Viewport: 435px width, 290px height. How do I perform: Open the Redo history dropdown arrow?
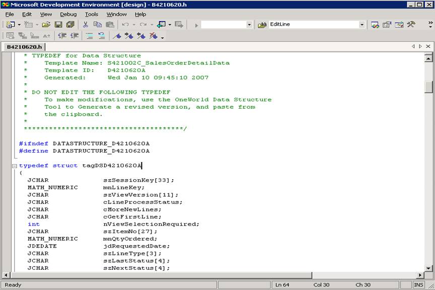coord(152,25)
